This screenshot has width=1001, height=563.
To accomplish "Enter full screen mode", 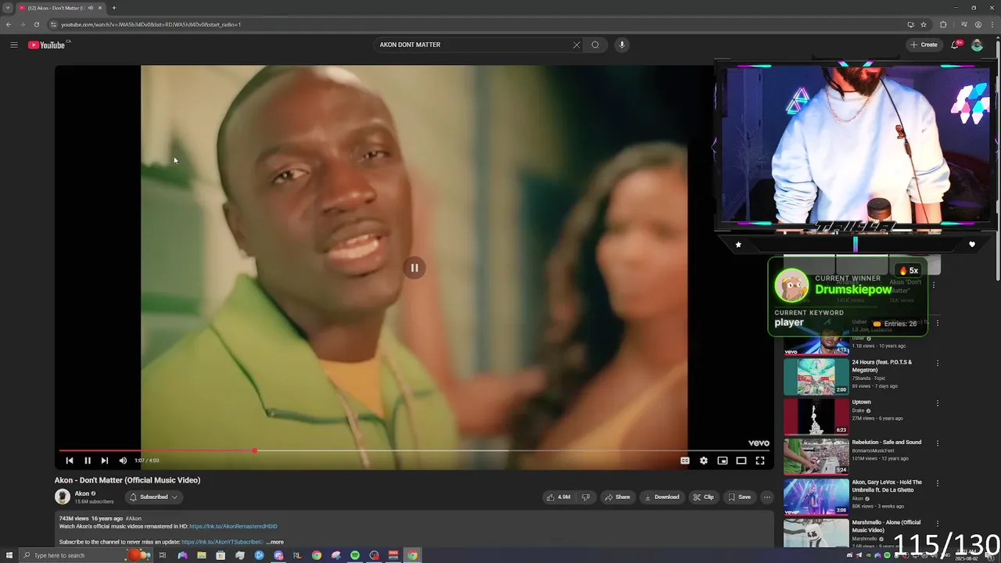I will (x=760, y=461).
